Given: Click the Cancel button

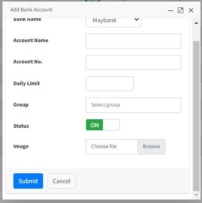Looking at the screenshot, I should [x=61, y=181].
